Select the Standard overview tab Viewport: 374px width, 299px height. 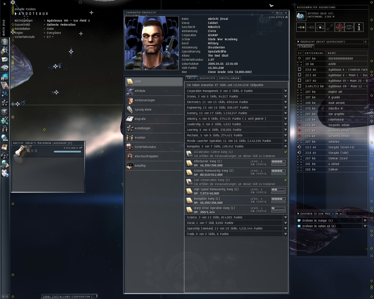click(x=306, y=47)
